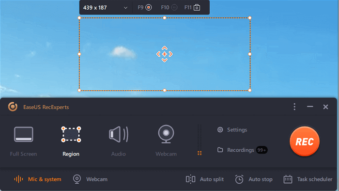The image size is (339, 191).
Task: Click the F11 screenshot camera icon
Action: click(197, 8)
